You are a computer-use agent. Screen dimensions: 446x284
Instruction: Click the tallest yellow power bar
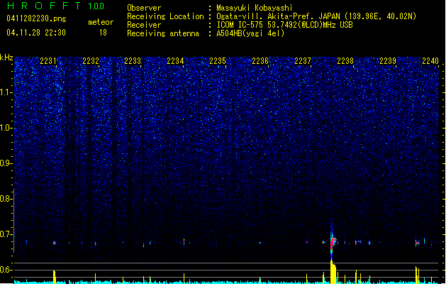point(333,272)
